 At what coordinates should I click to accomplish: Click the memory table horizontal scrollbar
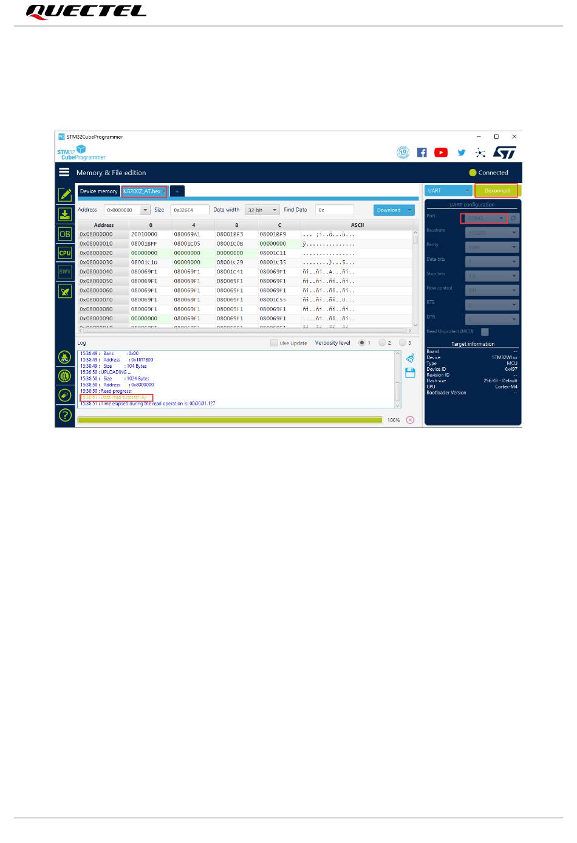pos(245,331)
